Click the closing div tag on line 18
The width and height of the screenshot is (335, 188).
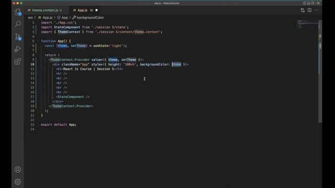pos(58,102)
